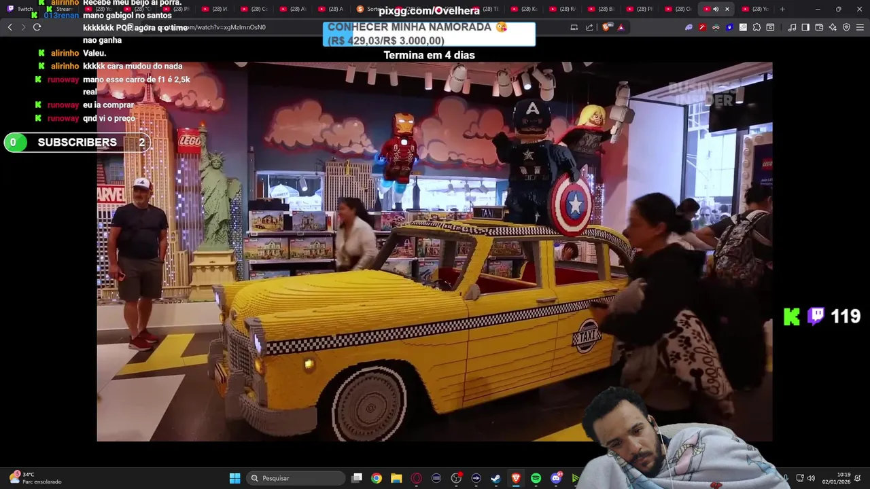This screenshot has width=870, height=489.
Task: Click chat username 'alirinho' next to 'Valeu.'
Action: click(x=65, y=53)
